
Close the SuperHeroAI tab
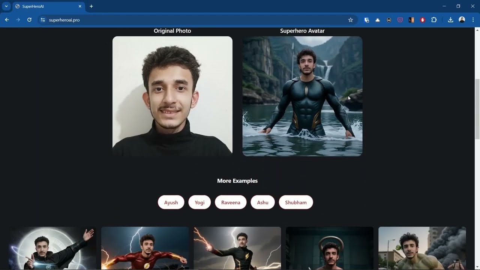point(80,6)
